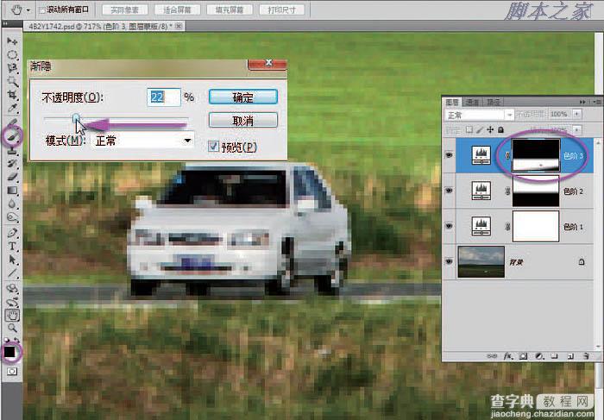Select the Eraser tool
This screenshot has height=420, width=604.
click(12, 177)
